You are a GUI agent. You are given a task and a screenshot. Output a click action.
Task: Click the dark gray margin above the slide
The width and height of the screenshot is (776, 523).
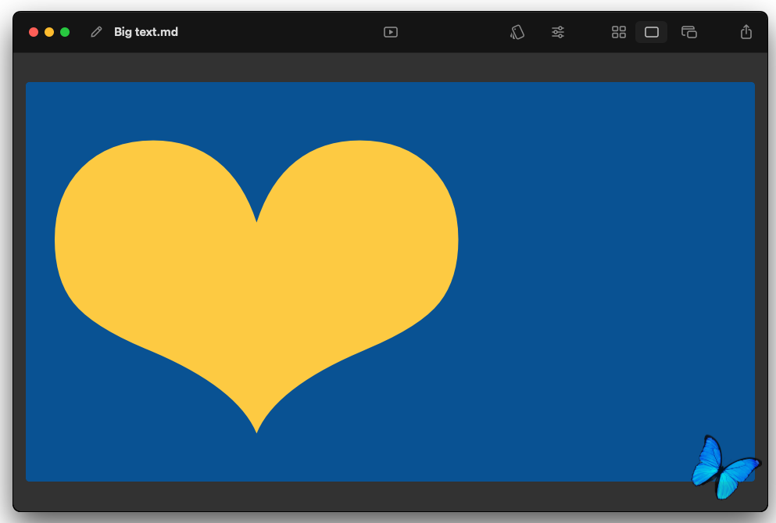(x=391, y=68)
